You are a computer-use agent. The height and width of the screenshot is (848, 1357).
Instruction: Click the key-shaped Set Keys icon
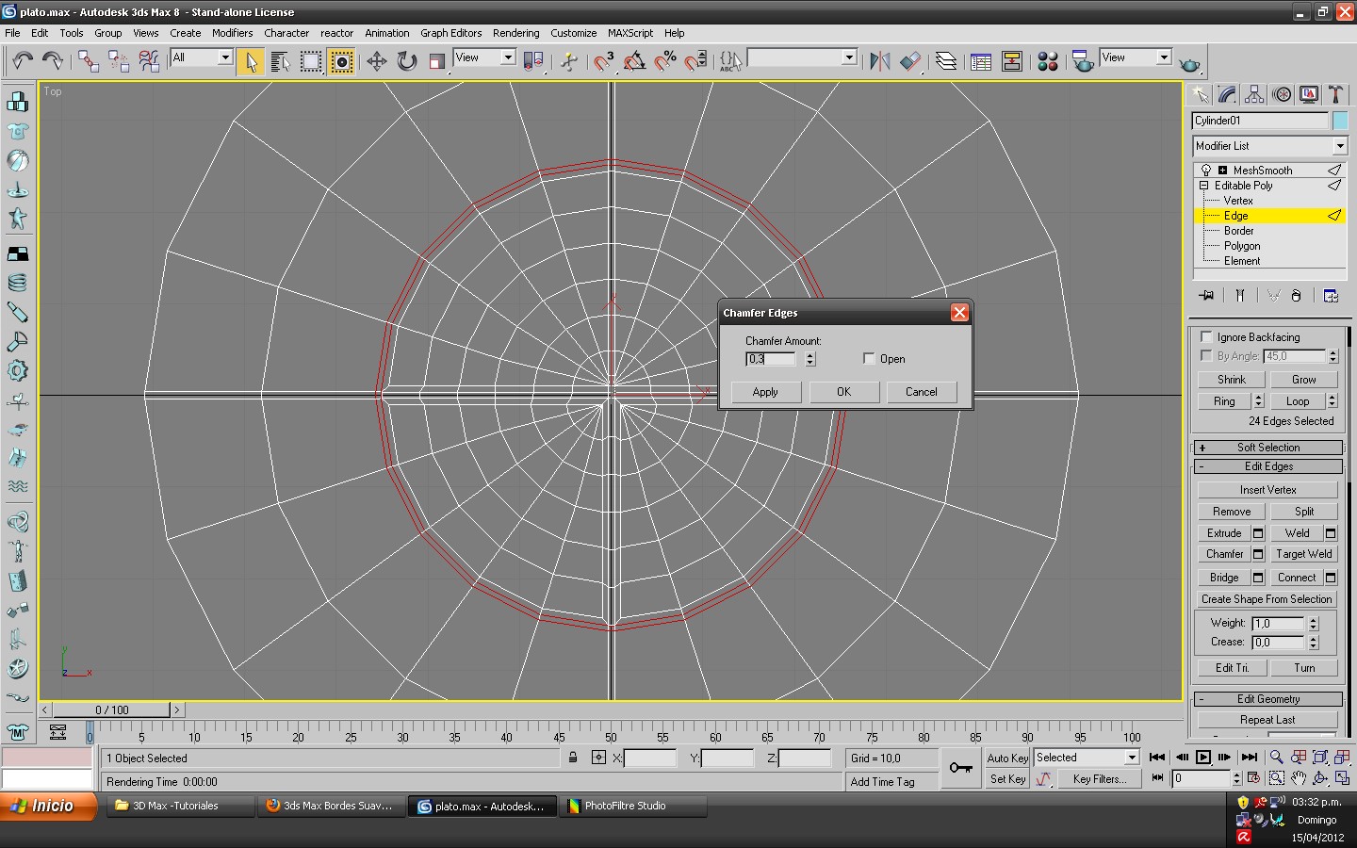point(960,768)
